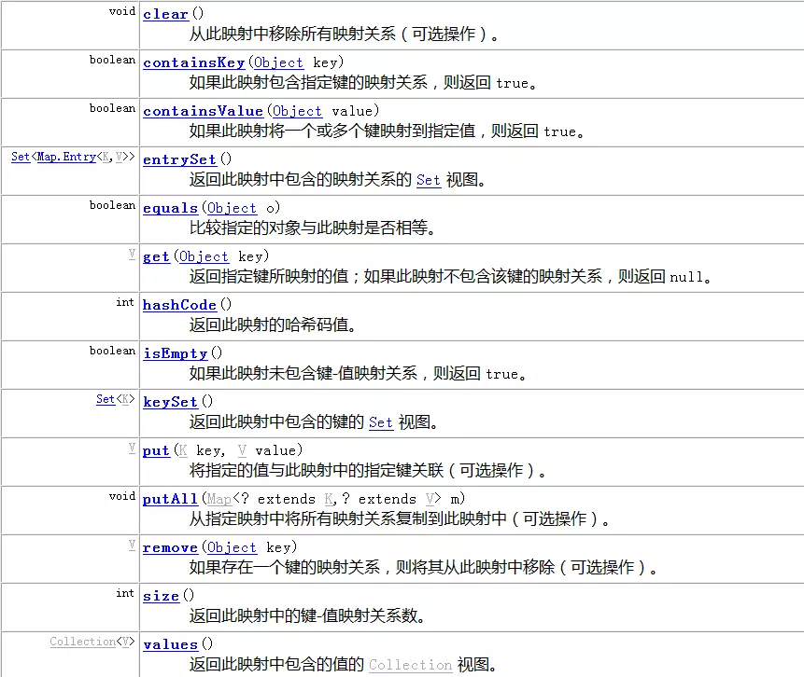The image size is (804, 677).
Task: Click V return type link for remove
Action: (132, 545)
